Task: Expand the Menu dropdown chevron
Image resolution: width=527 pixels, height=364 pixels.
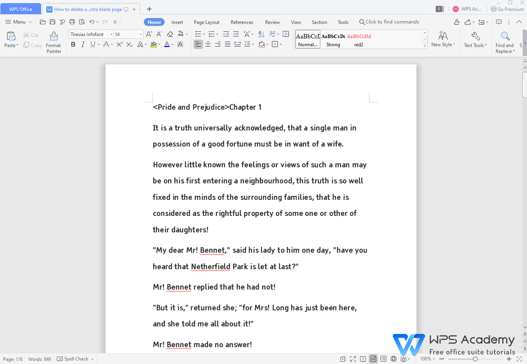Action: (x=30, y=22)
